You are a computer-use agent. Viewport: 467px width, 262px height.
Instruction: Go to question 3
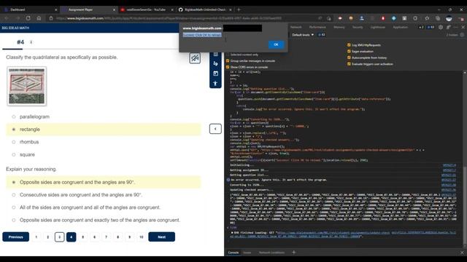pyautogui.click(x=60, y=237)
